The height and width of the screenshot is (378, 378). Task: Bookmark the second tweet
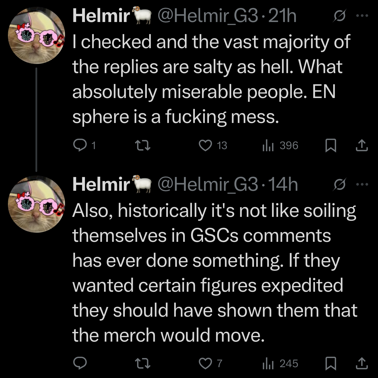tap(331, 364)
